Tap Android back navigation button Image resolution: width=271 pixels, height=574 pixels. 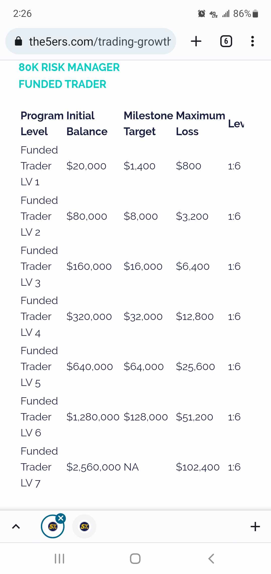[211, 558]
